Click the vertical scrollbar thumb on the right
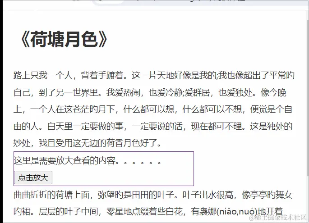This screenshot has height=223, width=309. (308, 98)
